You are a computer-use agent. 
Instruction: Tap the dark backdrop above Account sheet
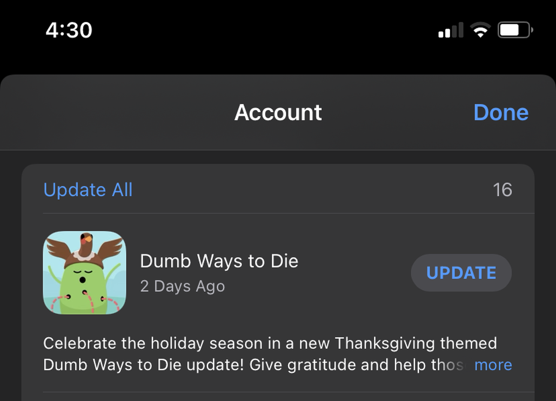(x=278, y=58)
